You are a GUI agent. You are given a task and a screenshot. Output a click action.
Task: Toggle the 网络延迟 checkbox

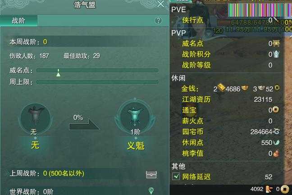pos(176,177)
